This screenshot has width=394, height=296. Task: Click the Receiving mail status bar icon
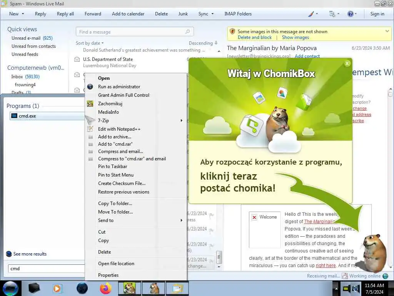(x=344, y=276)
